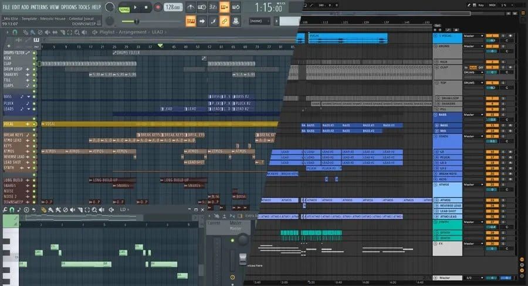The width and height of the screenshot is (528, 286).
Task: Open the VOCAL track Master routing dropdown
Action: click(x=473, y=36)
